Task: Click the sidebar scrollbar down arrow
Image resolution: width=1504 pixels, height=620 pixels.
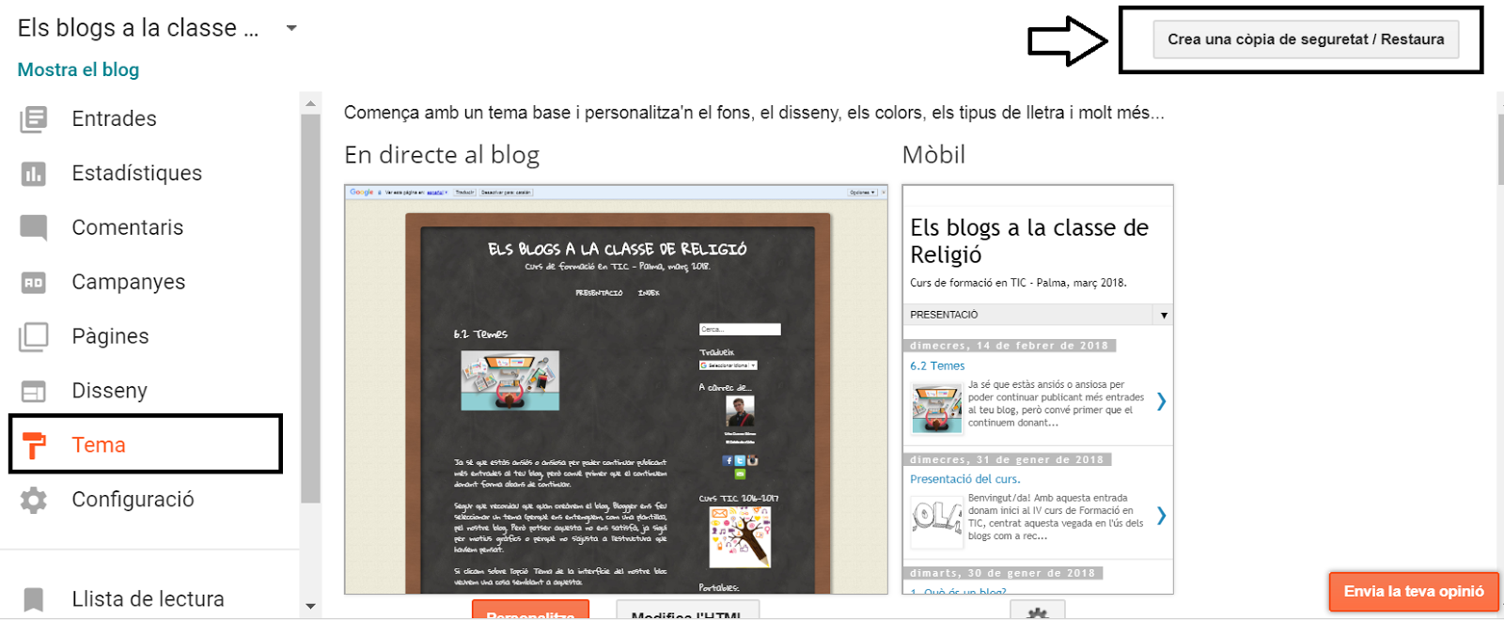Action: pos(310,607)
